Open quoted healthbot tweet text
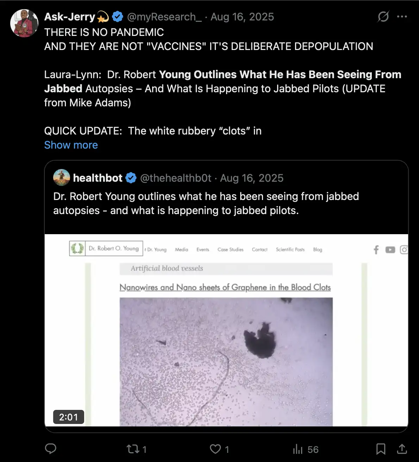The height and width of the screenshot is (462, 419). tap(206, 203)
